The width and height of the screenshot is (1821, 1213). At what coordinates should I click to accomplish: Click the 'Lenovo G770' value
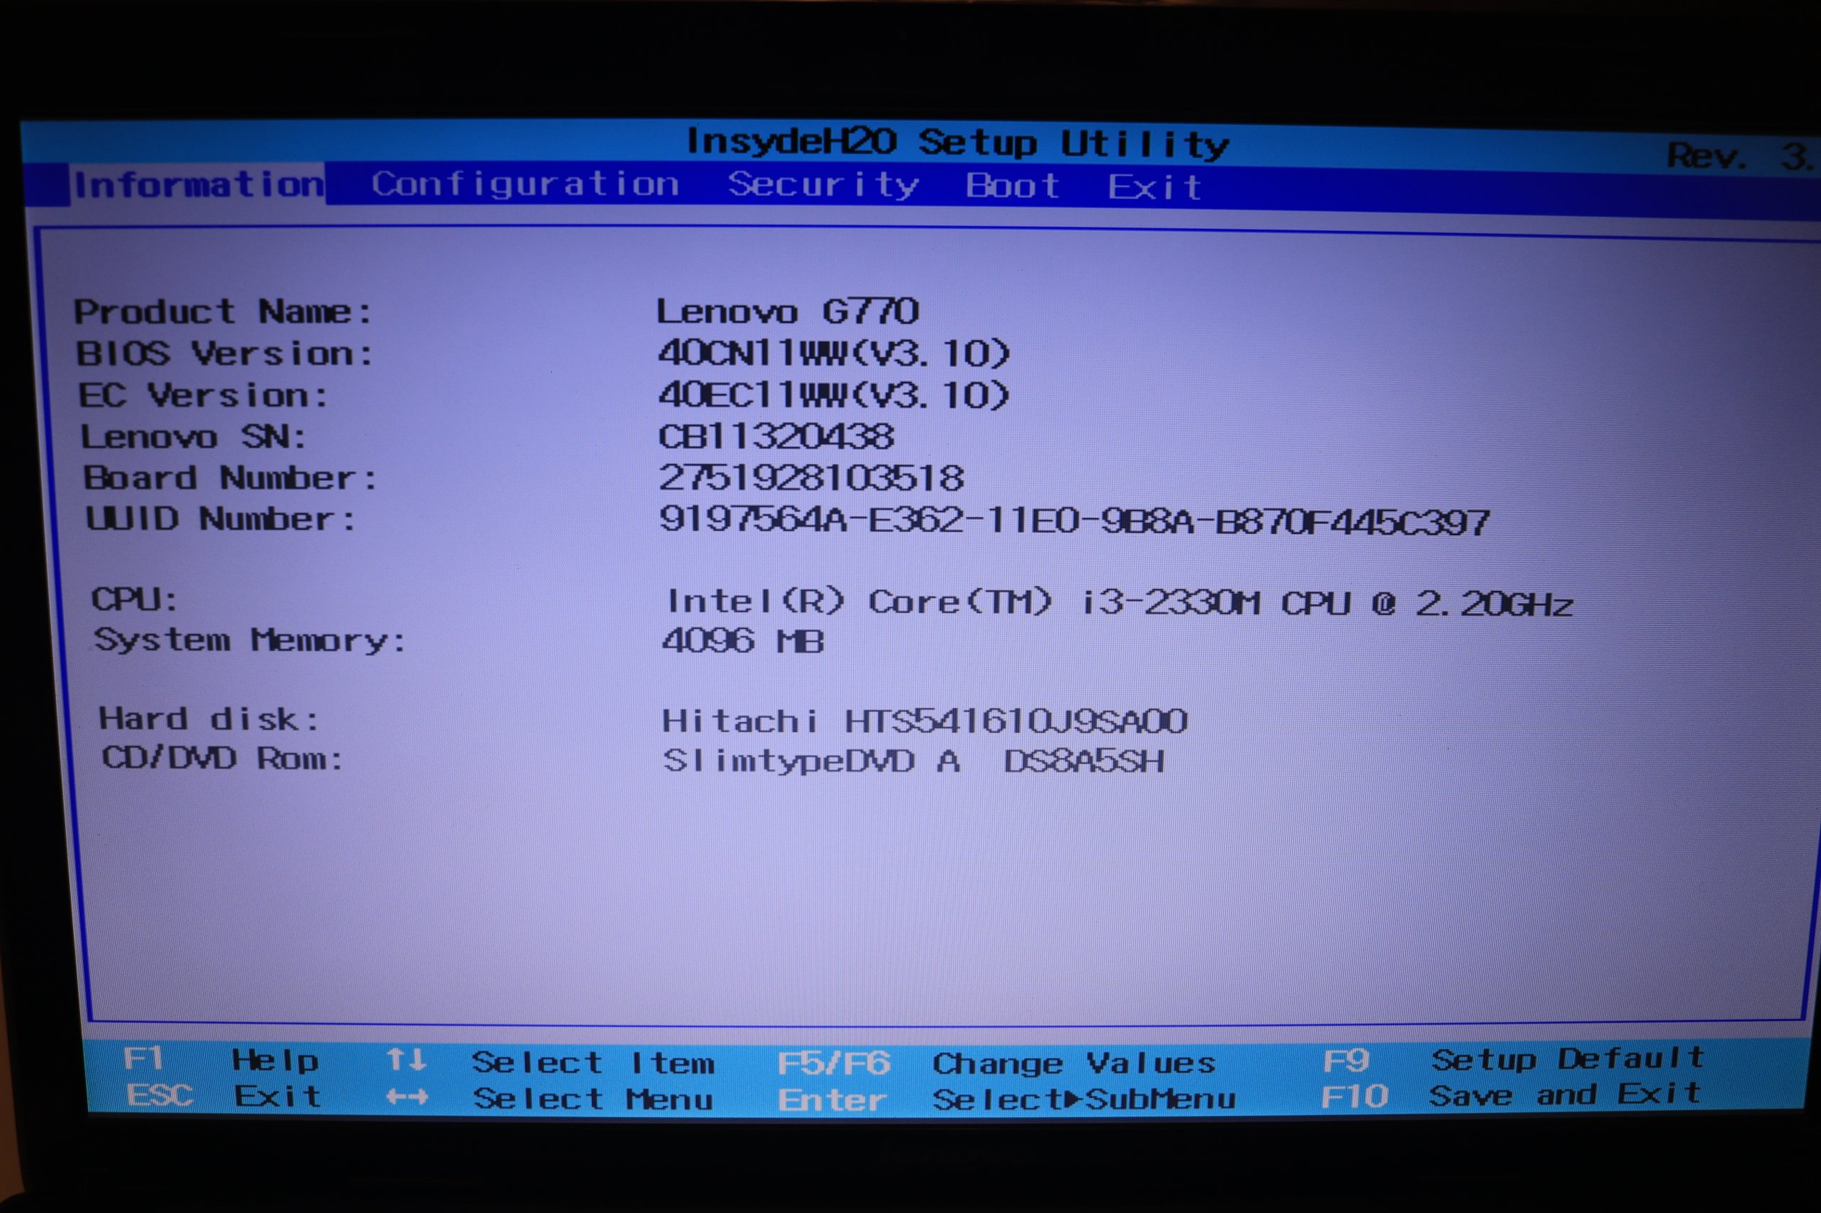(x=787, y=311)
